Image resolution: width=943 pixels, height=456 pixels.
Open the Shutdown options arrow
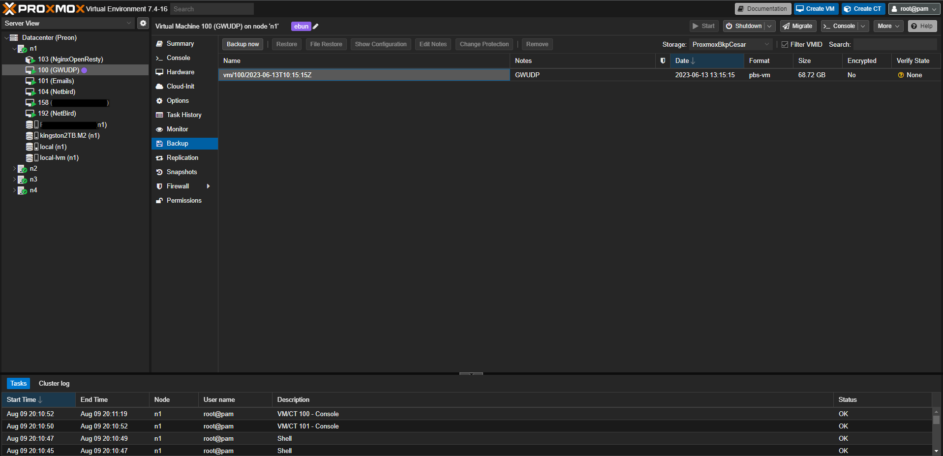point(770,26)
